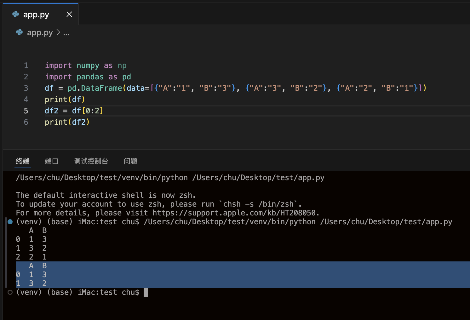Image resolution: width=470 pixels, height=320 pixels.
Task: Place cursor on DataFrame in line 3
Action: (101, 88)
